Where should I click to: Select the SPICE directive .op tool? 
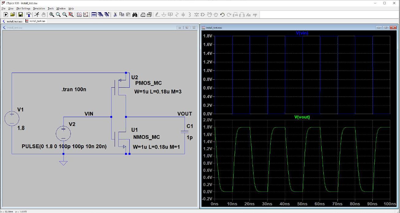255,14
